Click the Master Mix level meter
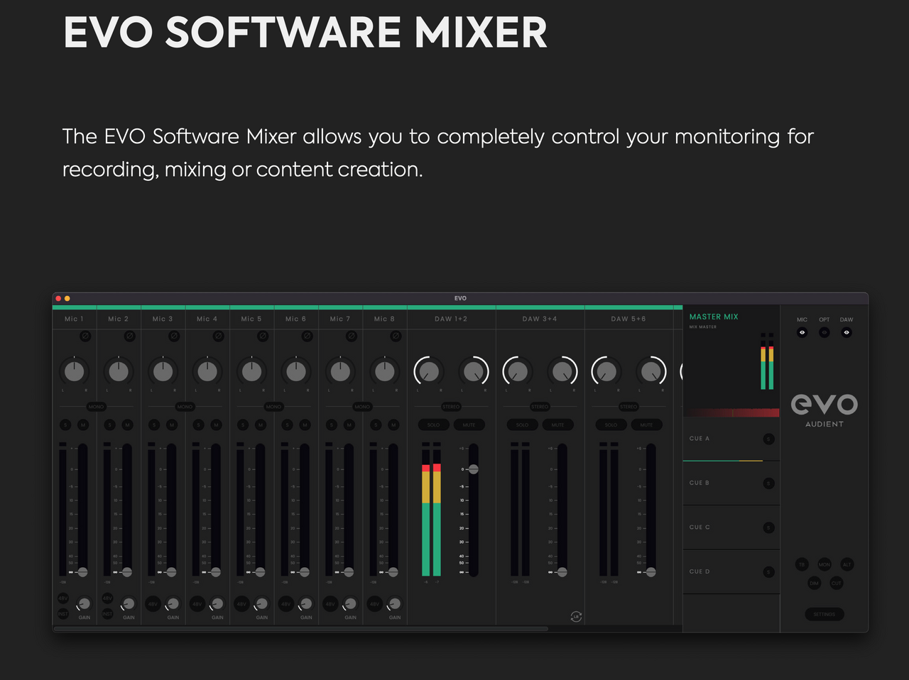 click(x=767, y=361)
